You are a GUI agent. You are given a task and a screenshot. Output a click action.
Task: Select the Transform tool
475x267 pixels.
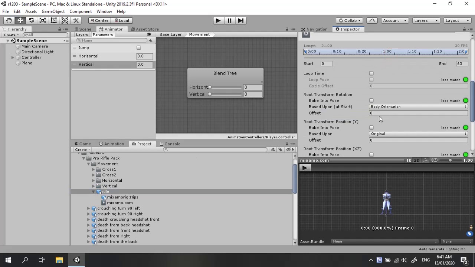(65, 20)
